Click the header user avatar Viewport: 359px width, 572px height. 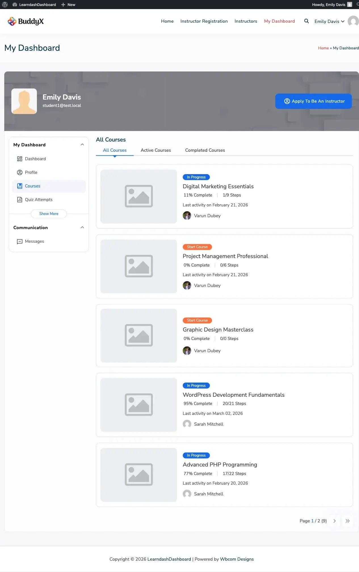(353, 21)
